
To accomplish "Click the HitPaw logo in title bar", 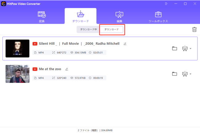I will [3, 4].
